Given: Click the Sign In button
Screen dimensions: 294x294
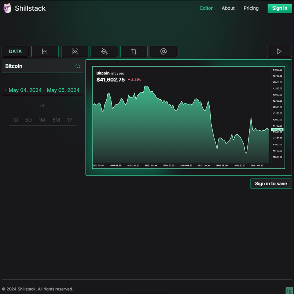Looking at the screenshot, I should tap(280, 8).
